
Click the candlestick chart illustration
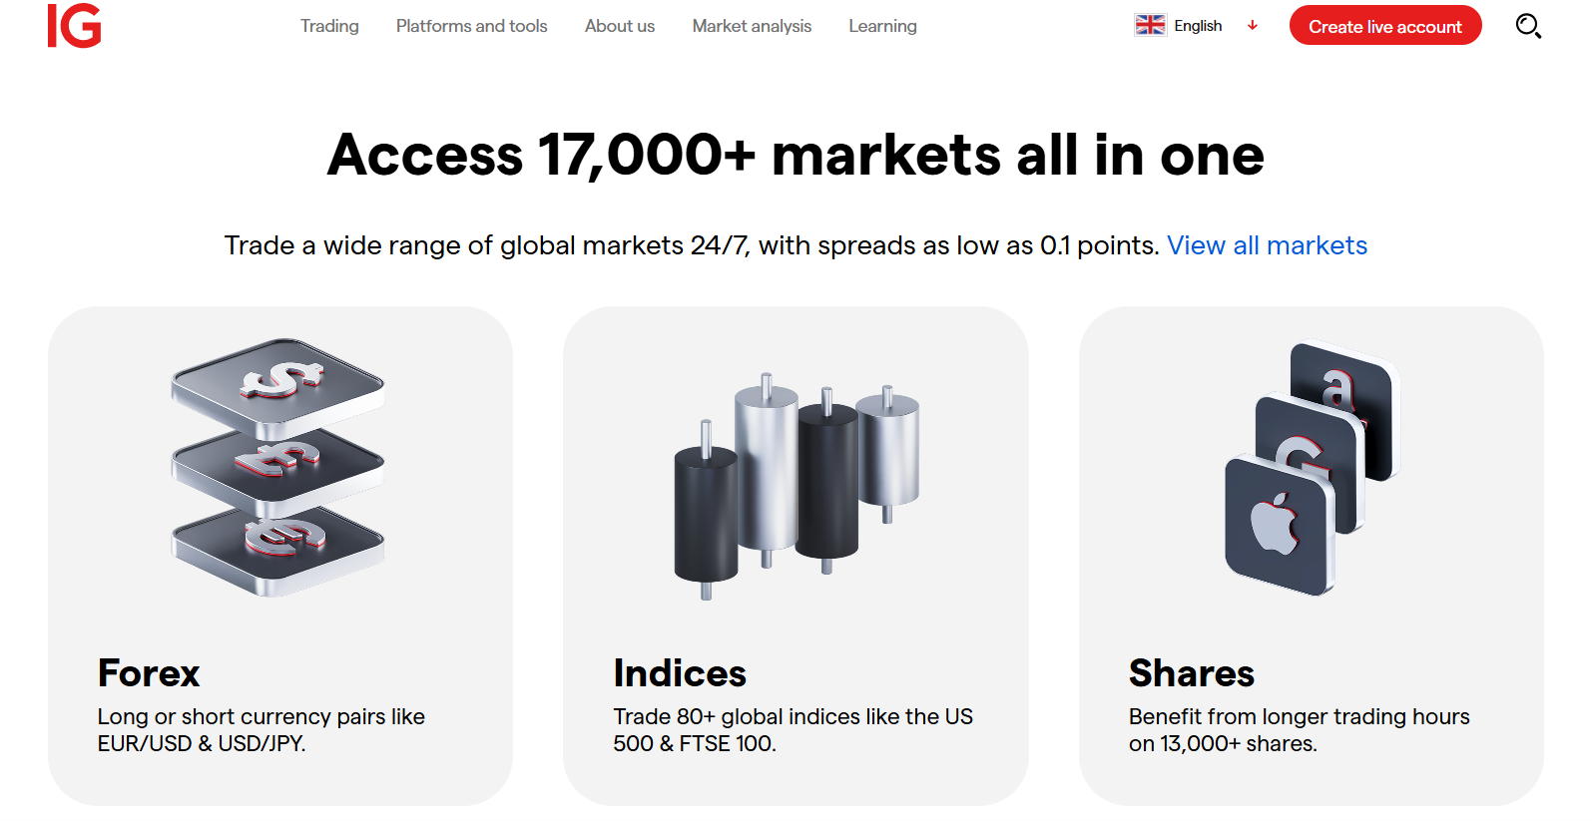pos(796,486)
